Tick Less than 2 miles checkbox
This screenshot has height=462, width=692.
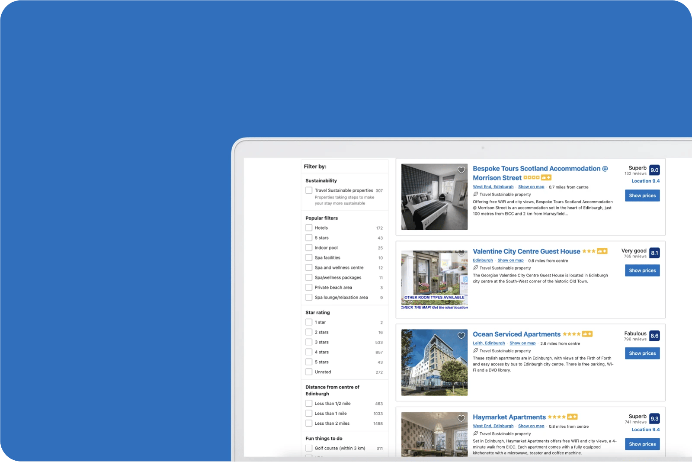coord(309,423)
